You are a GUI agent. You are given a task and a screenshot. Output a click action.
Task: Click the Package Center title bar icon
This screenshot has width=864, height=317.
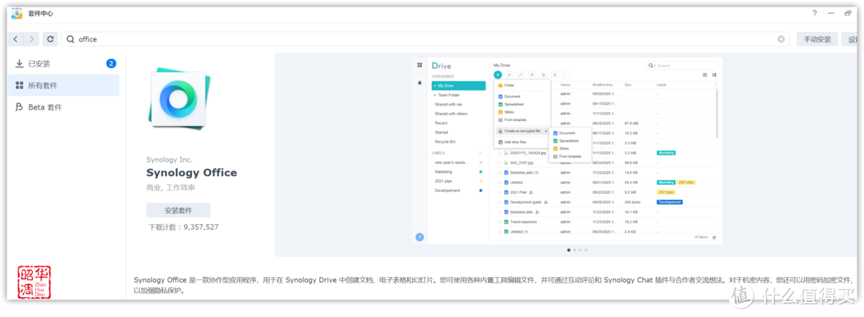click(17, 13)
